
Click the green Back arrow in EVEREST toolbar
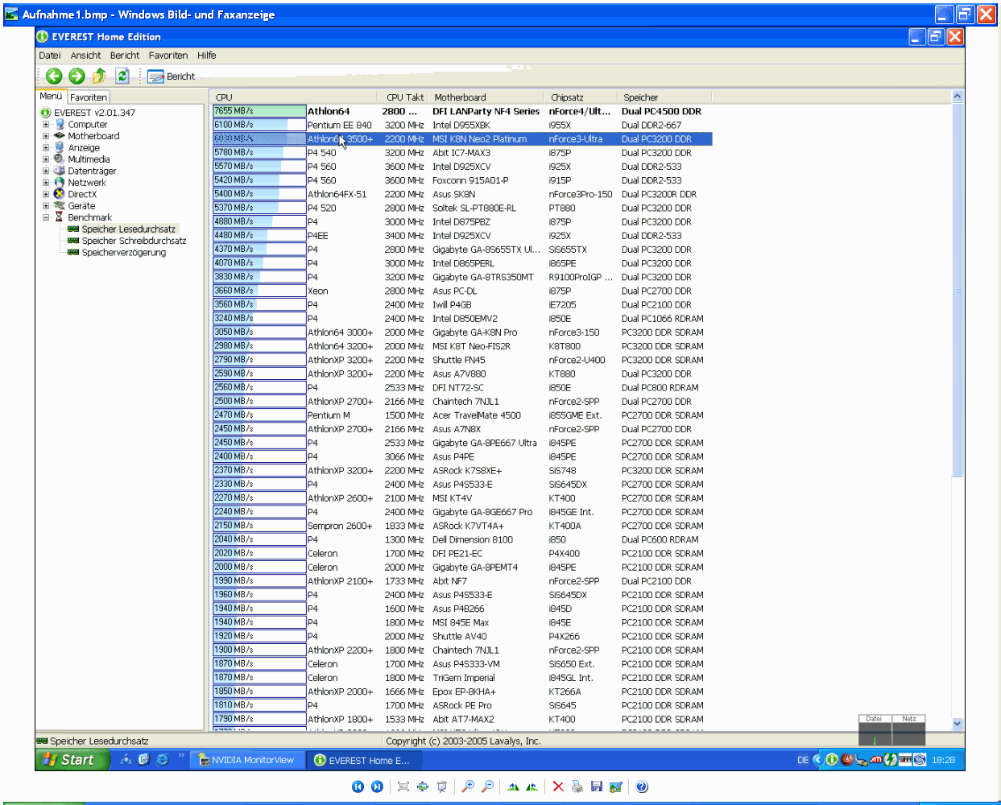(54, 76)
